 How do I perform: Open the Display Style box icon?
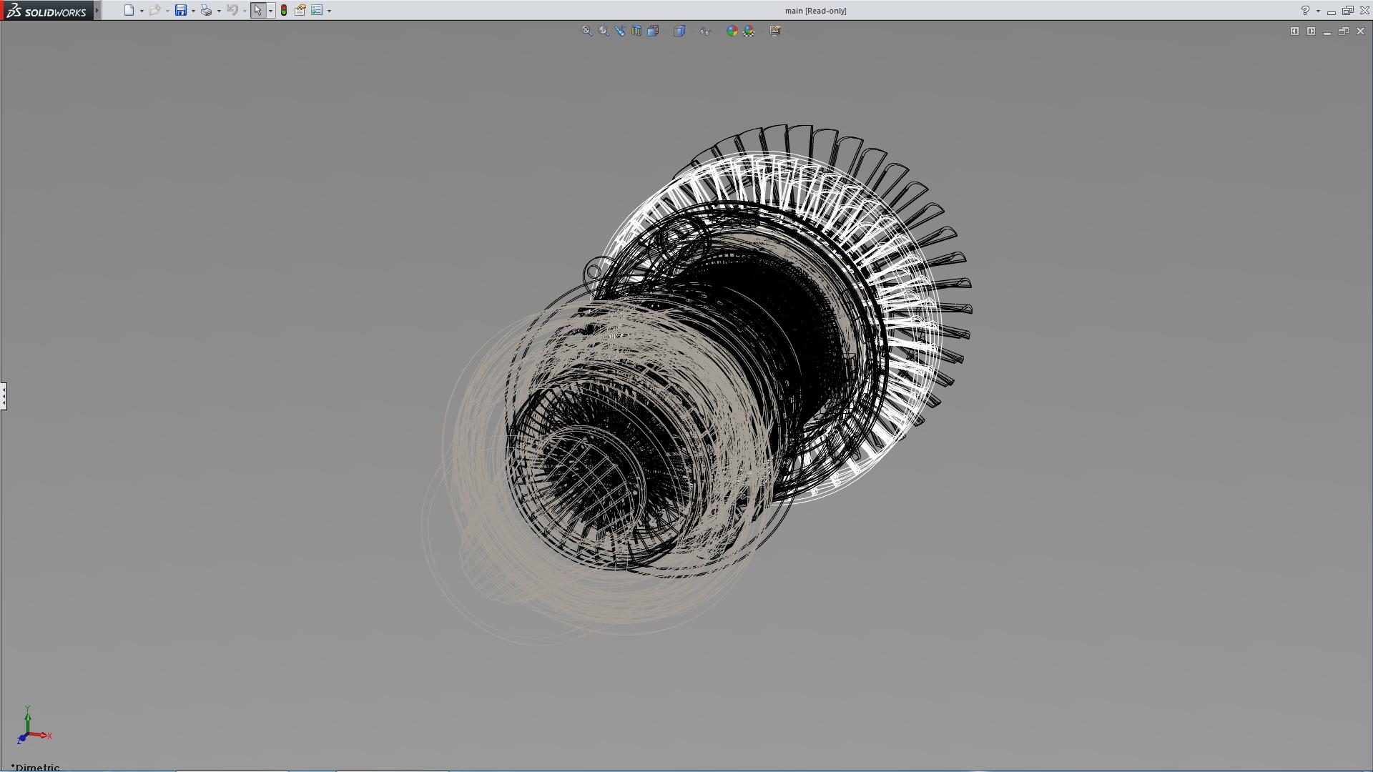679,31
